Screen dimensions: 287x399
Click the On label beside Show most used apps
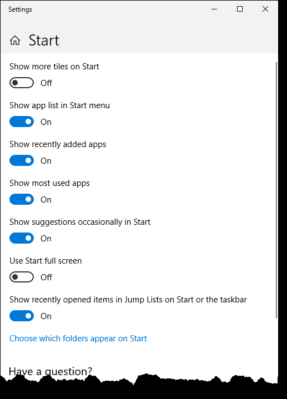click(46, 200)
